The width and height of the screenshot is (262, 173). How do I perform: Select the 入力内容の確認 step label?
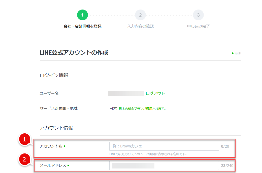pos(140,26)
